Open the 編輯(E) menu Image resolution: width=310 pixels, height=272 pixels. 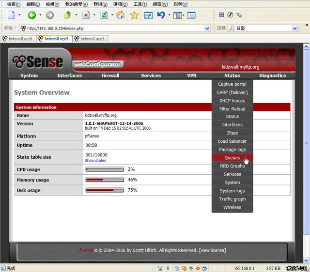tap(33, 4)
